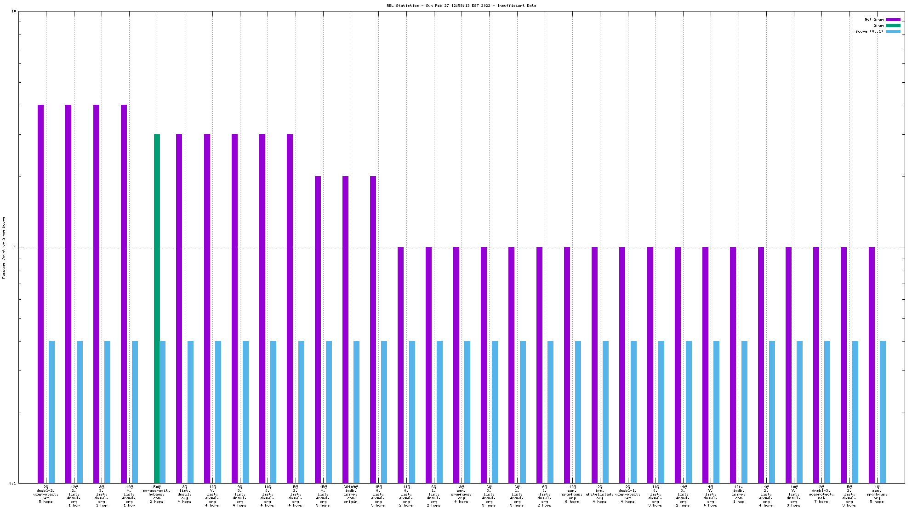The image size is (912, 513).
Task: Click the green sa-accredit.habeas.com Spam bar
Action: click(157, 308)
